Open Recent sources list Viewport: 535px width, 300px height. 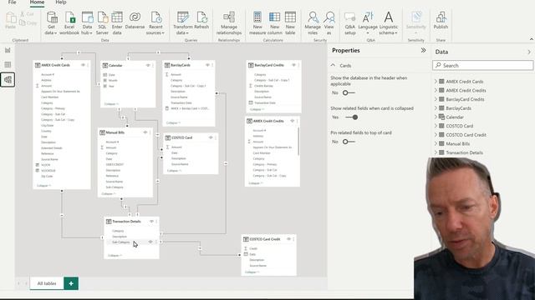tap(155, 22)
